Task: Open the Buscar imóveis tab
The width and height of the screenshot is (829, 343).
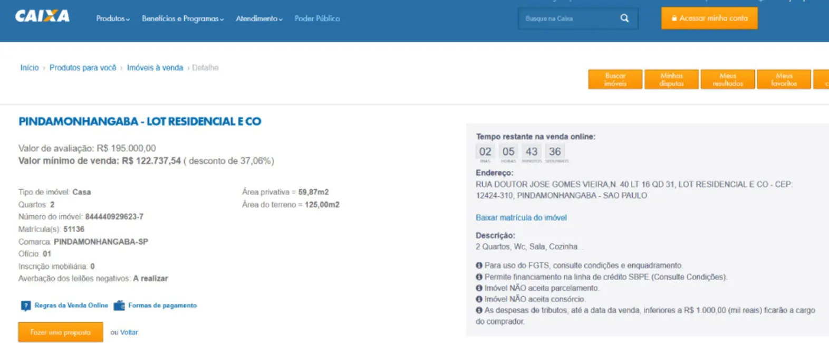Action: [615, 80]
